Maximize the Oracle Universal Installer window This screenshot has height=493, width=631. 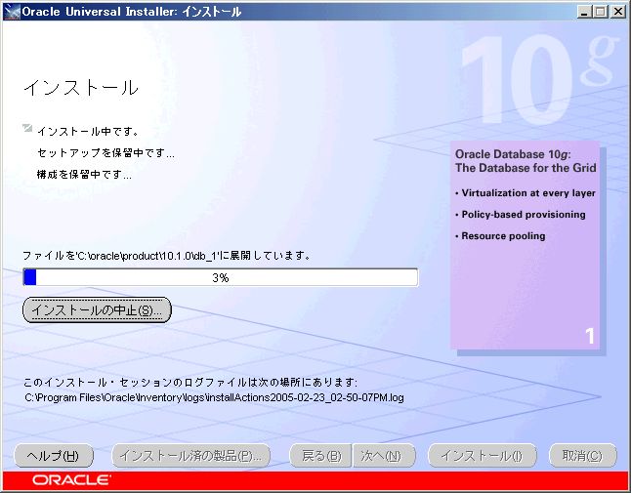[x=600, y=12]
